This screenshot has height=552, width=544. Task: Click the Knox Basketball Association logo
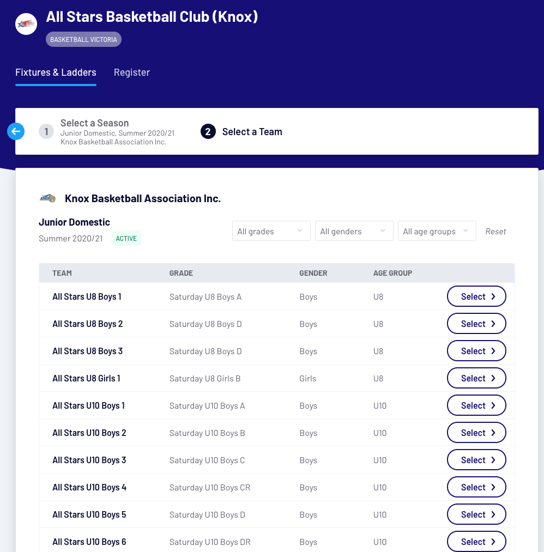pos(47,198)
